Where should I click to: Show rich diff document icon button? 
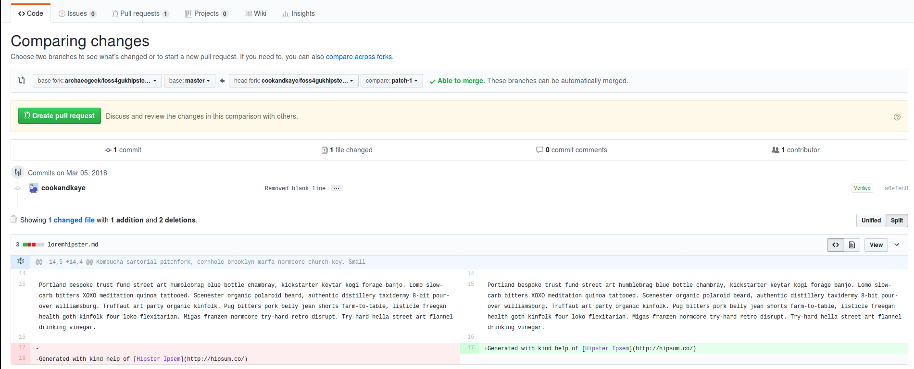tap(851, 245)
